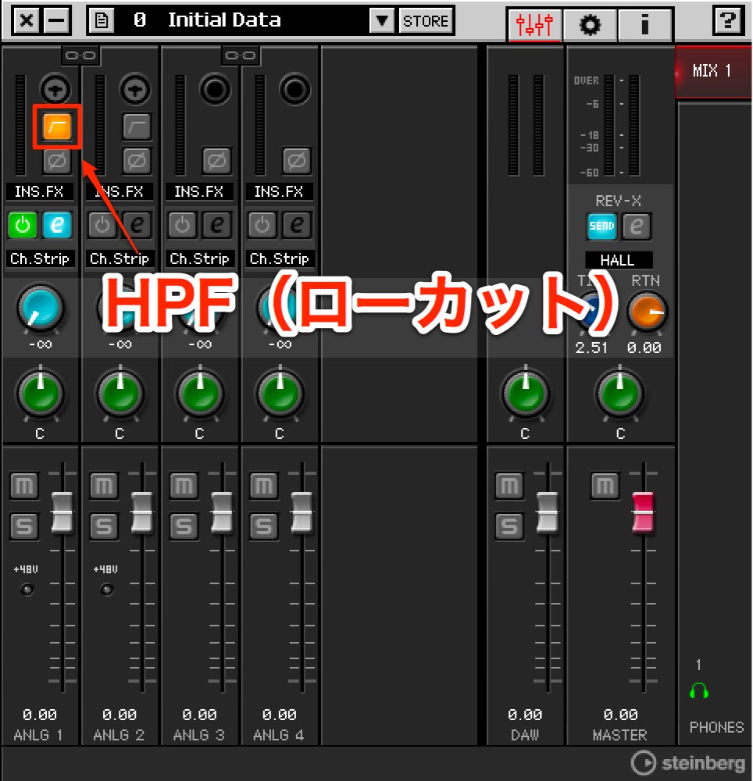Enable the high pass filter on ANLG 1
The width and height of the screenshot is (753, 781).
click(57, 126)
